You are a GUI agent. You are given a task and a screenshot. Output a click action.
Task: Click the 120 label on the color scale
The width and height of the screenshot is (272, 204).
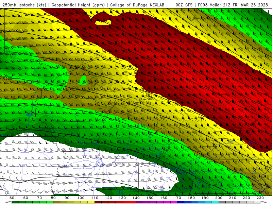[x=108, y=198]
